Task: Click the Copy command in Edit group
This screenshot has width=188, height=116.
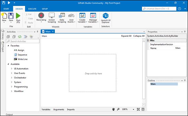Action: 29,18
